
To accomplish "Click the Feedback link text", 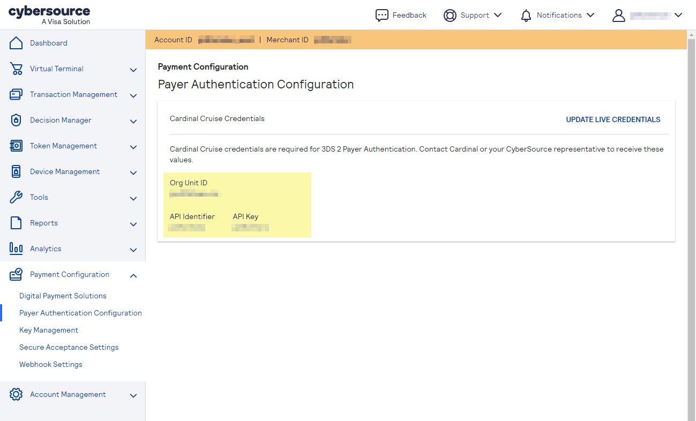I will pos(409,15).
